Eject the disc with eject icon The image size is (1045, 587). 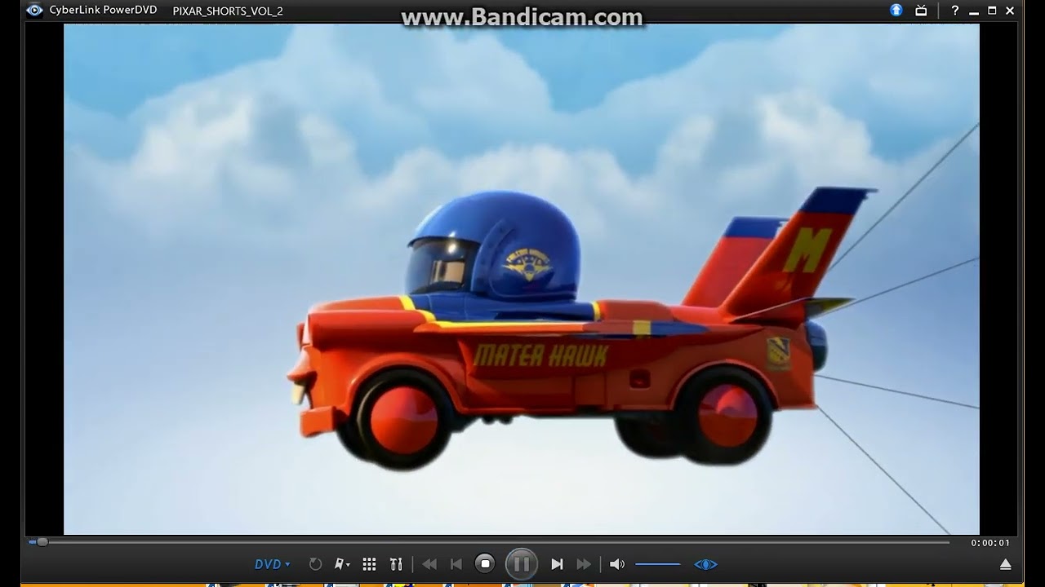tap(1006, 564)
